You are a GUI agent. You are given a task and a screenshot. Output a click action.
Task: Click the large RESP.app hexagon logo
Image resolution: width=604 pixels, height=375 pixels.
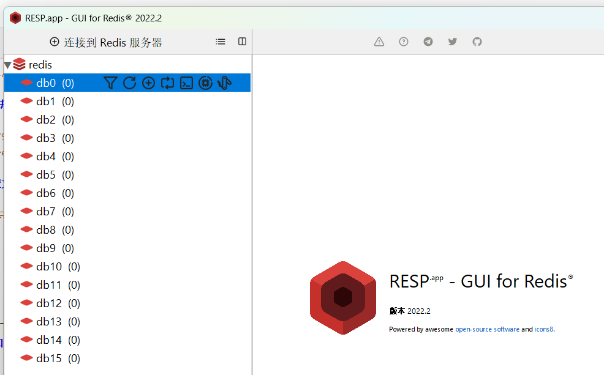click(x=343, y=298)
